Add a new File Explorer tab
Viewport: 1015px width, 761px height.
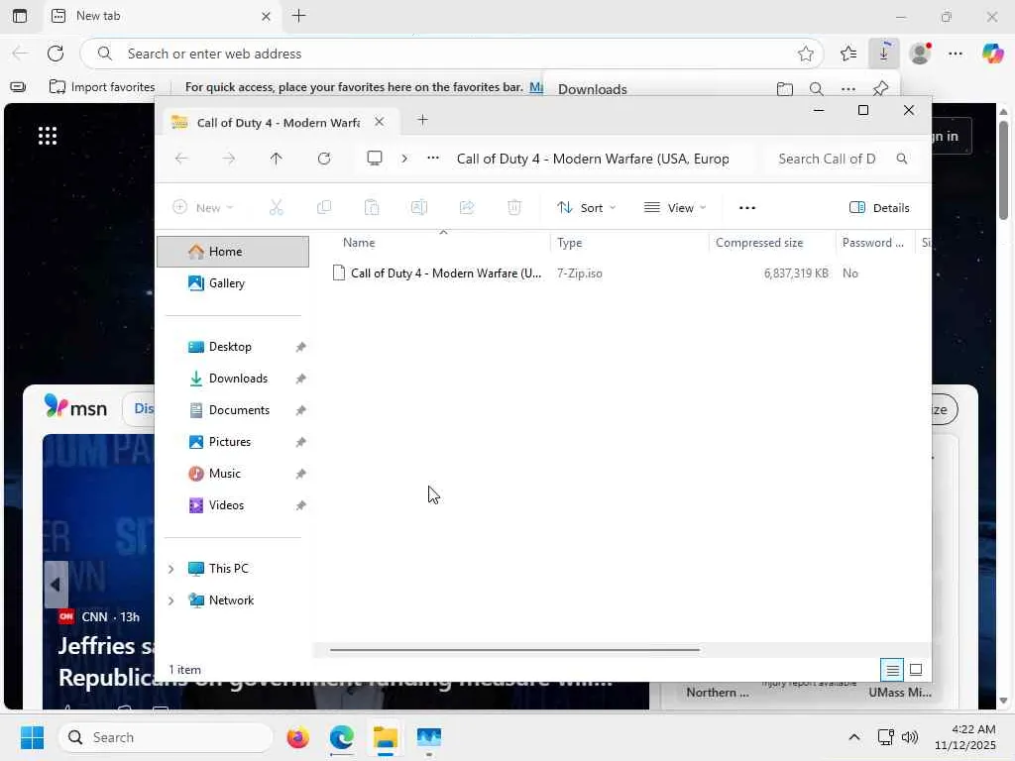(422, 120)
